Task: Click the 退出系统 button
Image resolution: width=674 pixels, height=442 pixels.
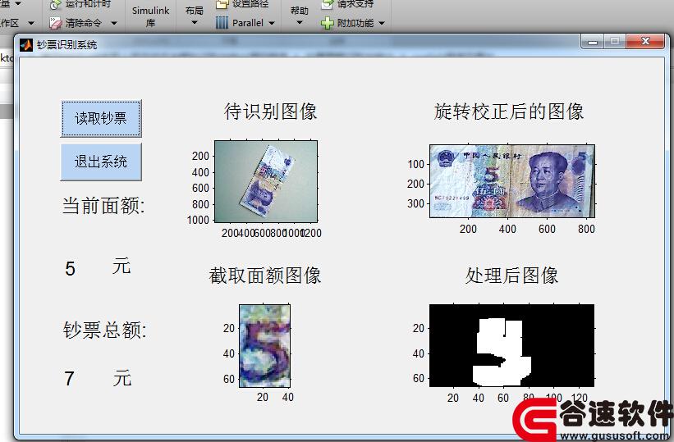Action: point(101,162)
